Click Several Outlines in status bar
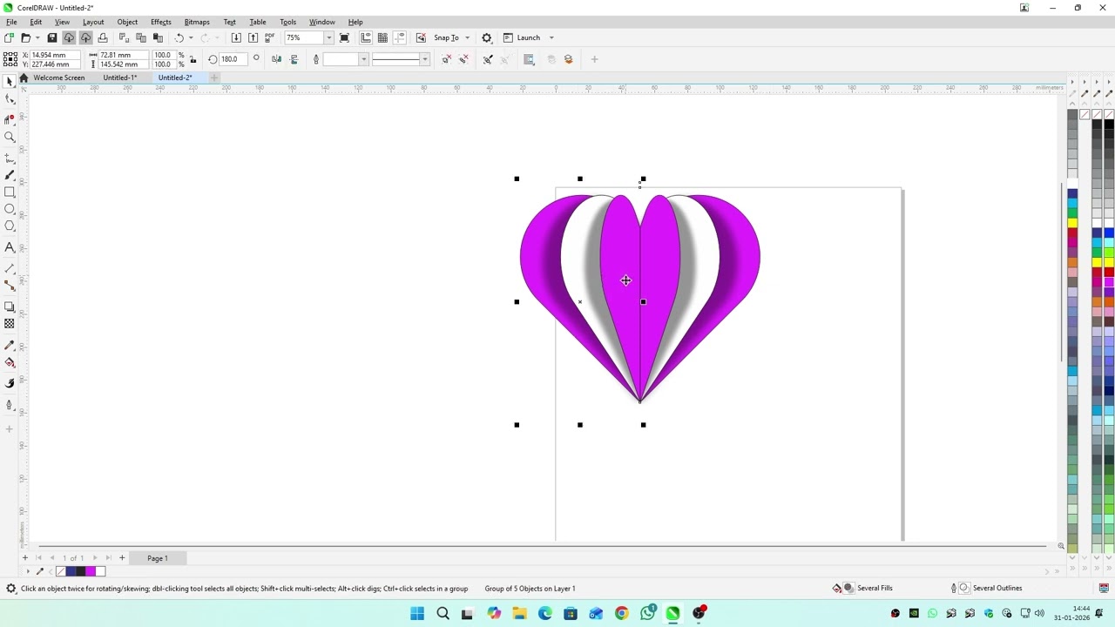 (x=997, y=588)
